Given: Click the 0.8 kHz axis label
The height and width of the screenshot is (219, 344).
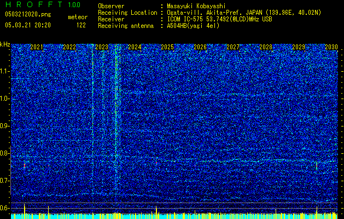Looking at the screenshot, I should pyautogui.click(x=5, y=153).
